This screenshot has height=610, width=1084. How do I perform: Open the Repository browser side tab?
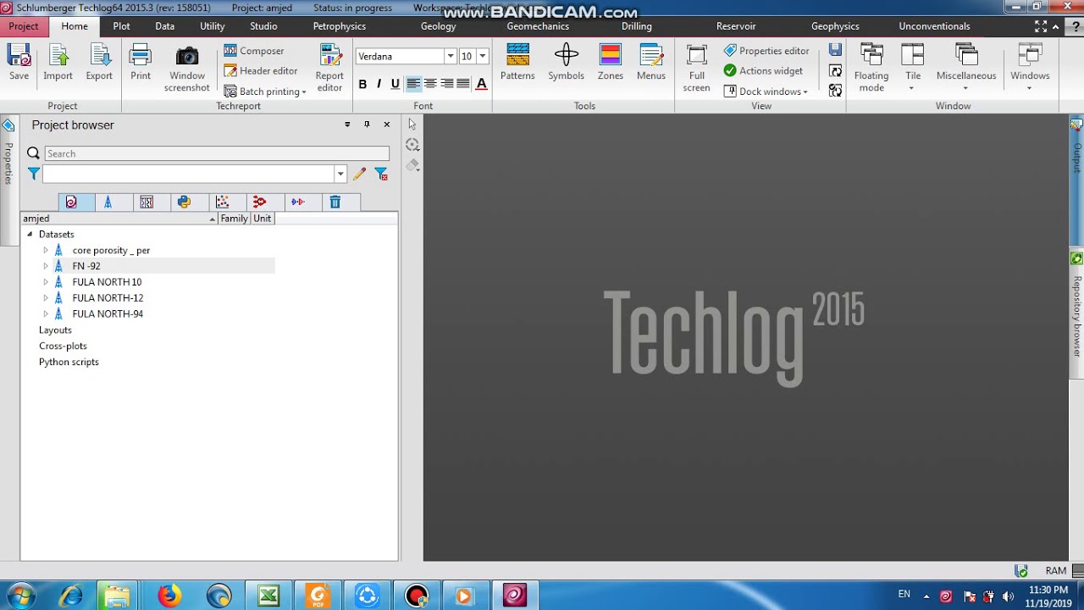(x=1077, y=313)
